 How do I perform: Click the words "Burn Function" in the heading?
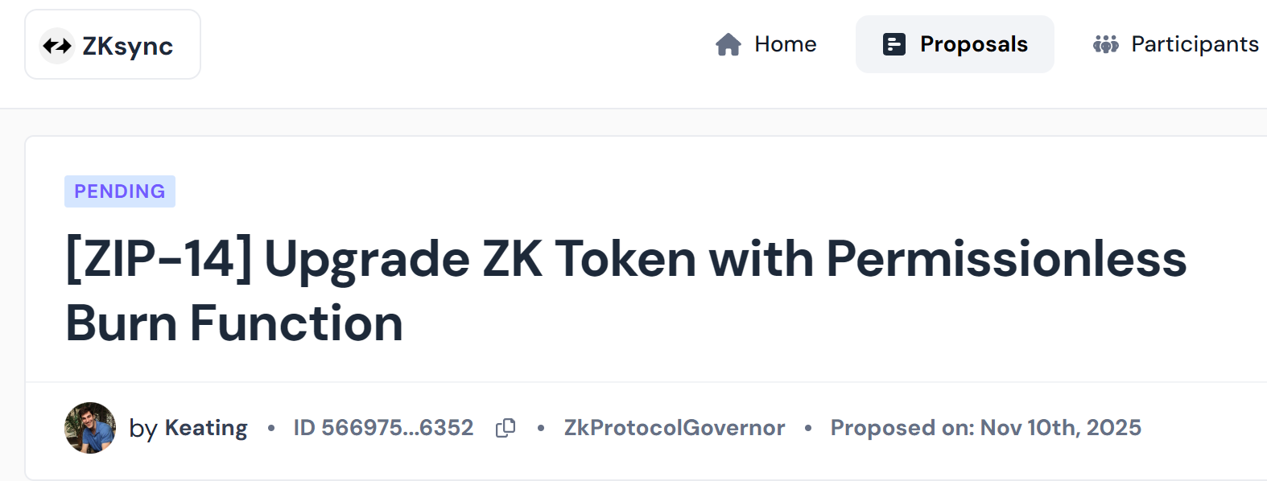pyautogui.click(x=234, y=323)
